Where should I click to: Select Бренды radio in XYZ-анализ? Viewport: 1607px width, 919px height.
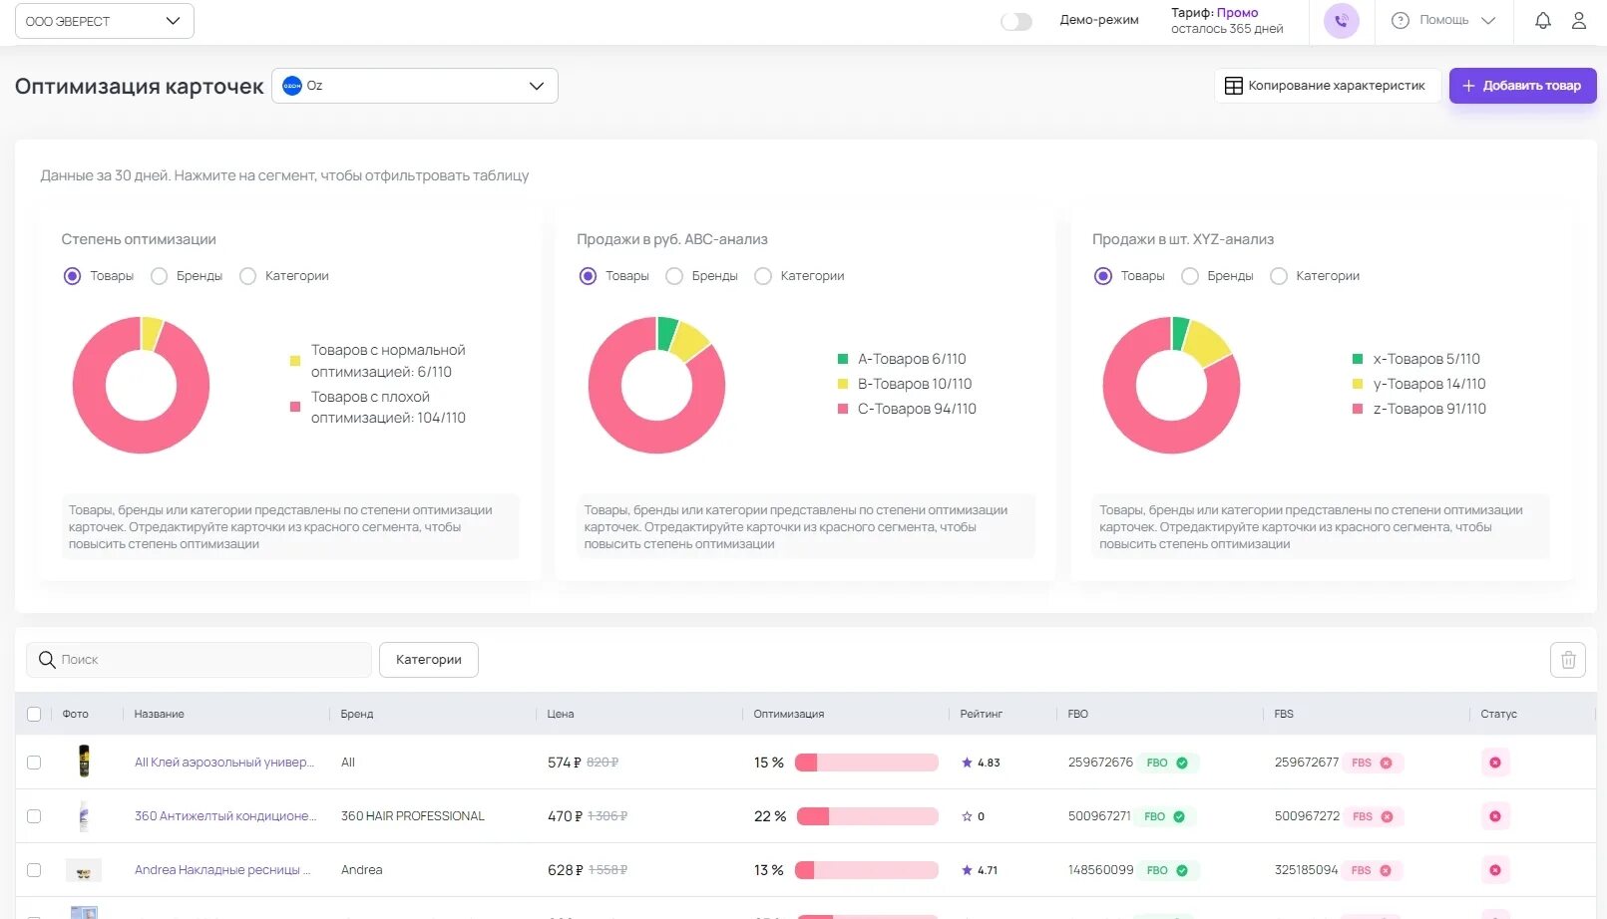[x=1190, y=276]
